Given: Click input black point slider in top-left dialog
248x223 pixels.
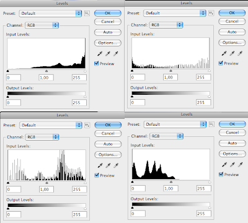Looking at the screenshot, I should [8, 71].
